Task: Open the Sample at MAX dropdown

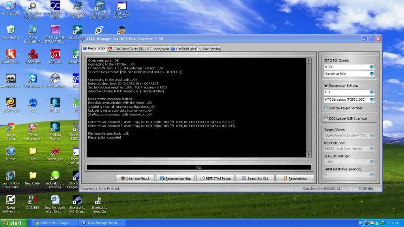Action: (x=372, y=74)
